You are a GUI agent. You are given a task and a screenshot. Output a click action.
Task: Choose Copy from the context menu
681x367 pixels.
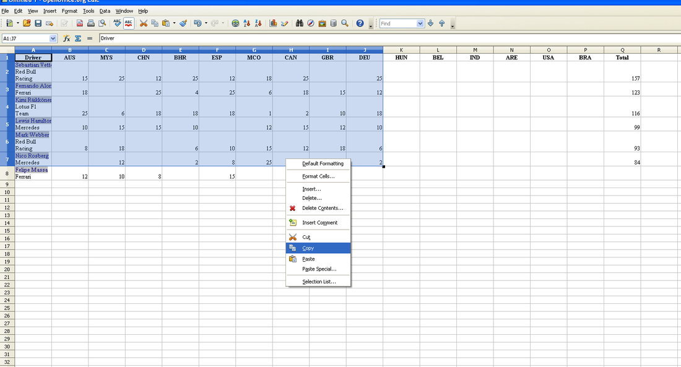308,248
